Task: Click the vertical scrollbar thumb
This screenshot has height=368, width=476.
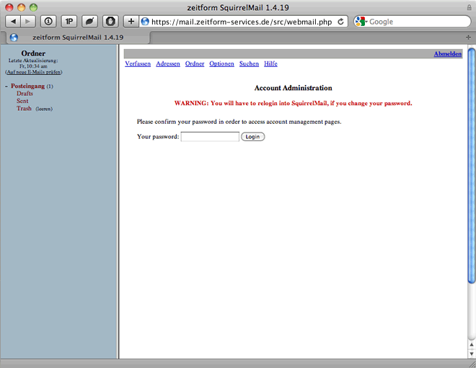Action: coord(472,166)
